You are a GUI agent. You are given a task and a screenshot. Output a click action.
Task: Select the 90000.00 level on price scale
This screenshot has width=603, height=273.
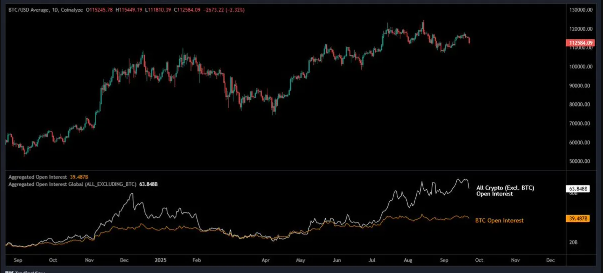pyautogui.click(x=579, y=86)
